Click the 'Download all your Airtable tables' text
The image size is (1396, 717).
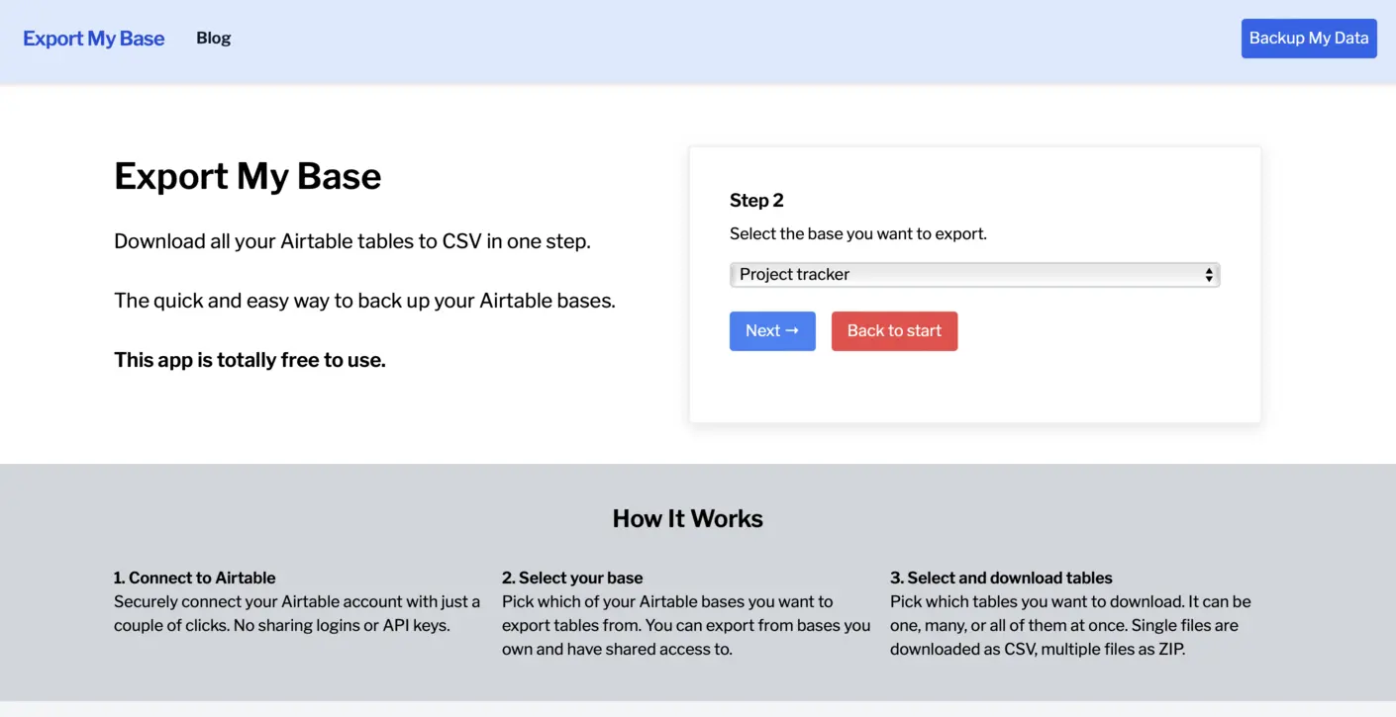click(351, 241)
